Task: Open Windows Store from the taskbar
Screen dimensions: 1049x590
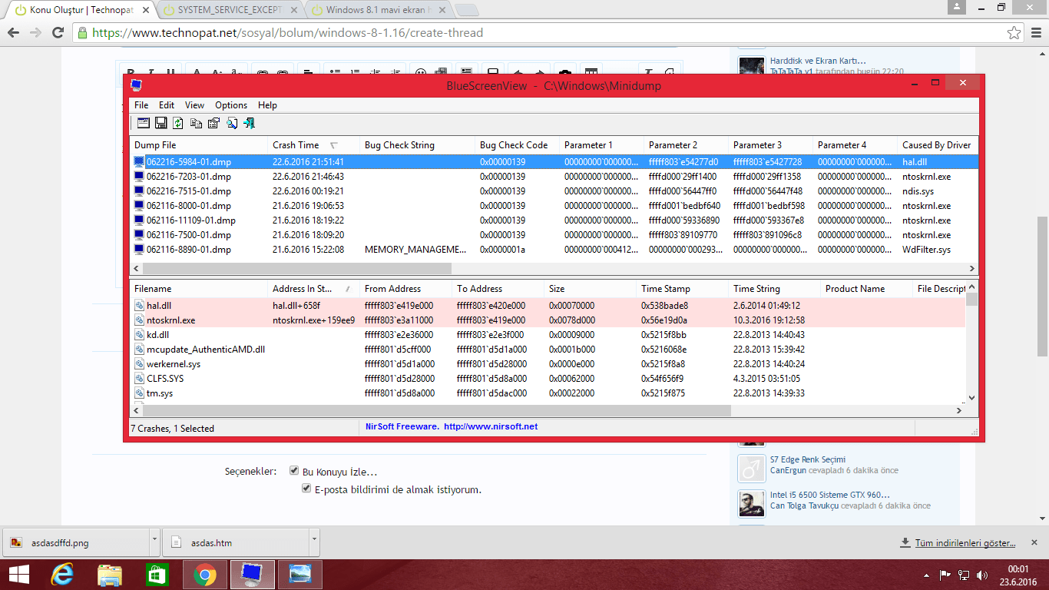Action: (157, 575)
